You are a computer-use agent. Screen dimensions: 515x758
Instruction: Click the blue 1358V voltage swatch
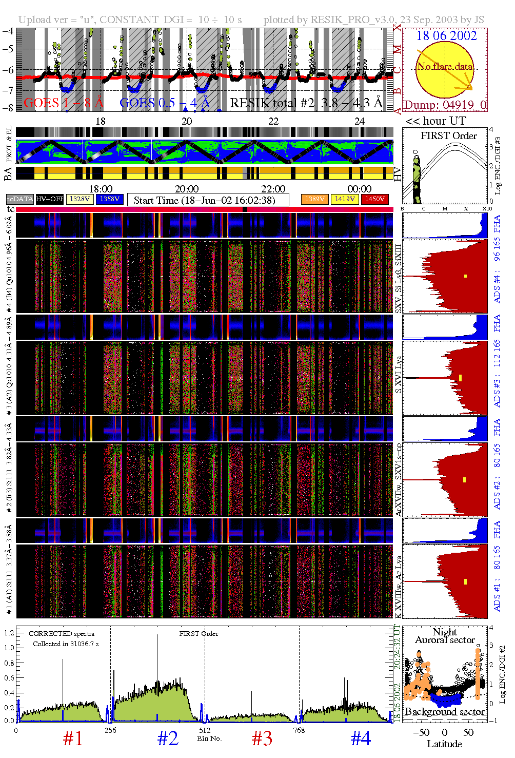click(x=110, y=199)
